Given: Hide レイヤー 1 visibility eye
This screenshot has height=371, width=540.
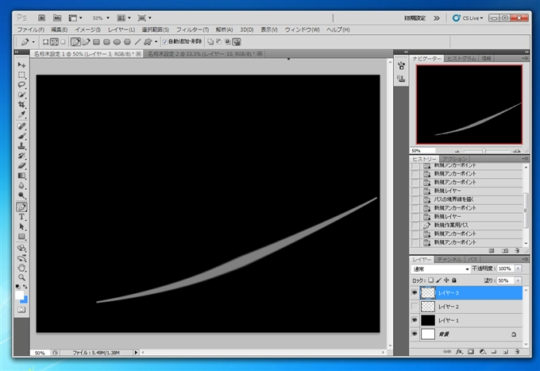Looking at the screenshot, I should coord(415,320).
